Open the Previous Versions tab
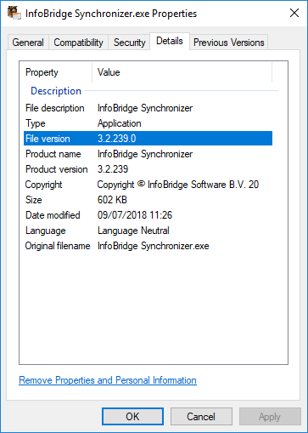This screenshot has height=433, width=308. pyautogui.click(x=228, y=43)
